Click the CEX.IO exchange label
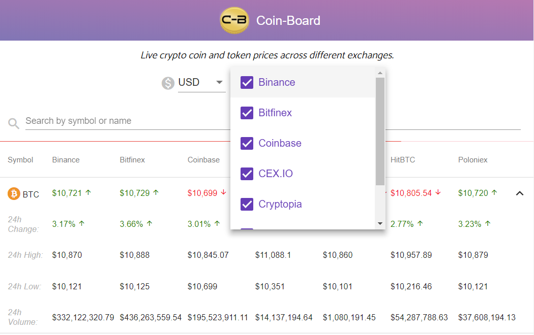The image size is (534, 335). click(x=276, y=174)
